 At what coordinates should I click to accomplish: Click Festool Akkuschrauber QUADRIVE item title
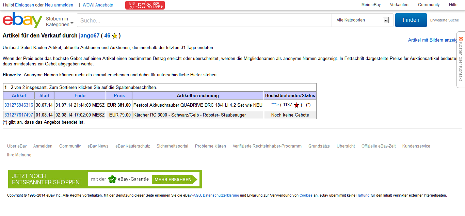(198, 105)
